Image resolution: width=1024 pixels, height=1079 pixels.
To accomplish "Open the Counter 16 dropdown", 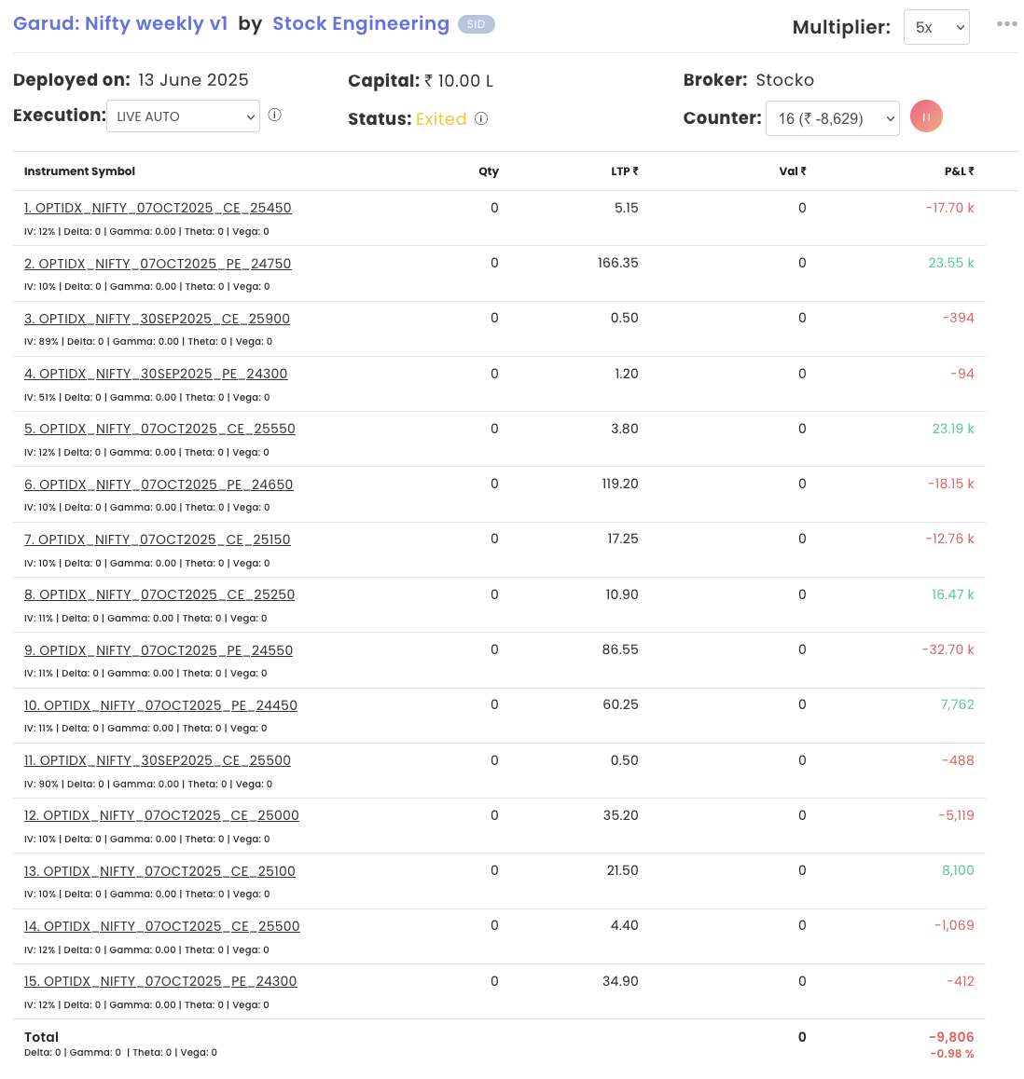I will coord(832,118).
